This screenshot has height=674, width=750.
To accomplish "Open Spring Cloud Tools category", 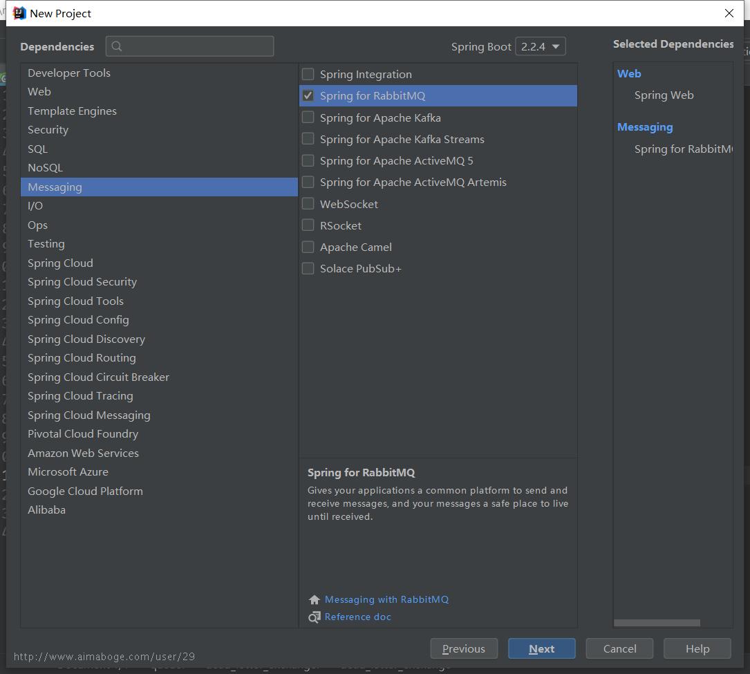I will 159,301.
